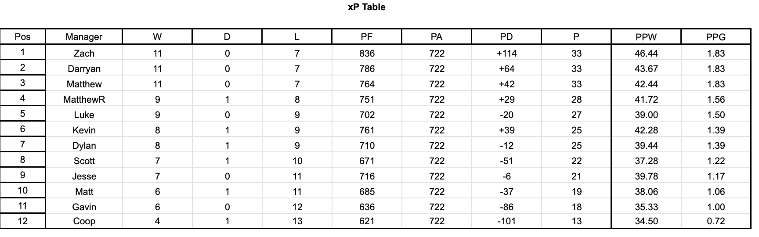Click Gavin's PPG value 1.00
The height and width of the screenshot is (237, 759).
tap(716, 207)
